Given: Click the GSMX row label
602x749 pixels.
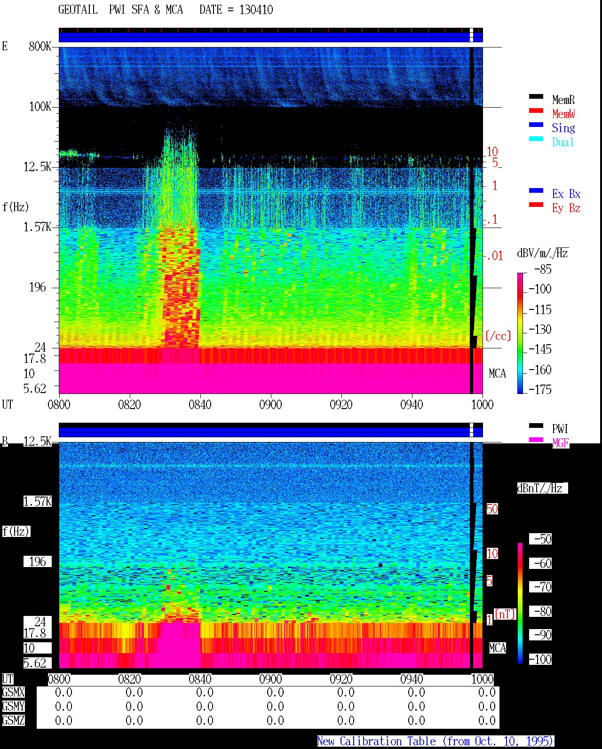Looking at the screenshot, I should click(13, 693).
